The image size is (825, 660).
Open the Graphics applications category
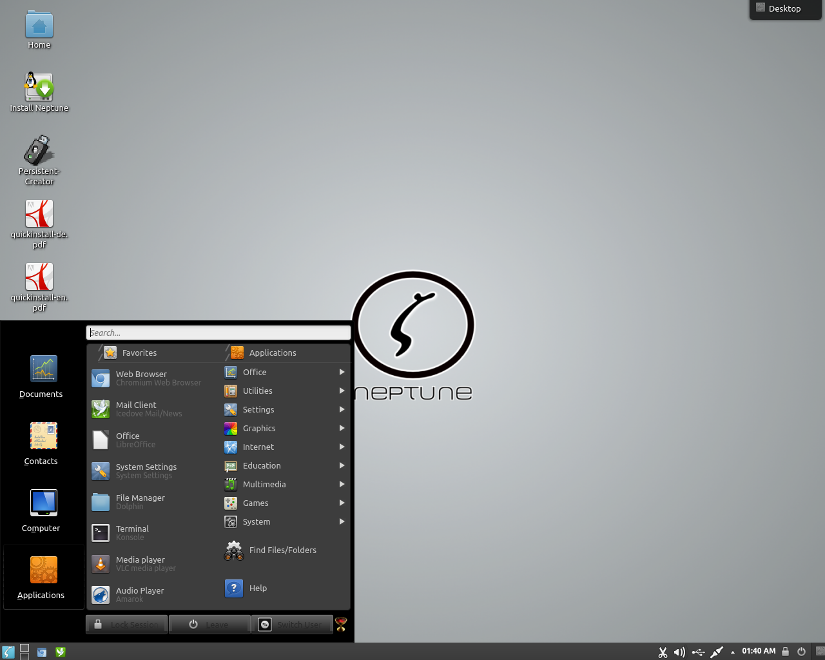285,428
